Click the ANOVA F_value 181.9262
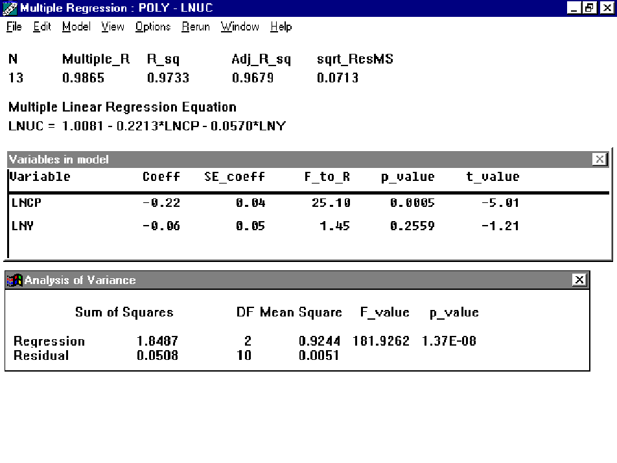617x463 pixels. tap(381, 340)
